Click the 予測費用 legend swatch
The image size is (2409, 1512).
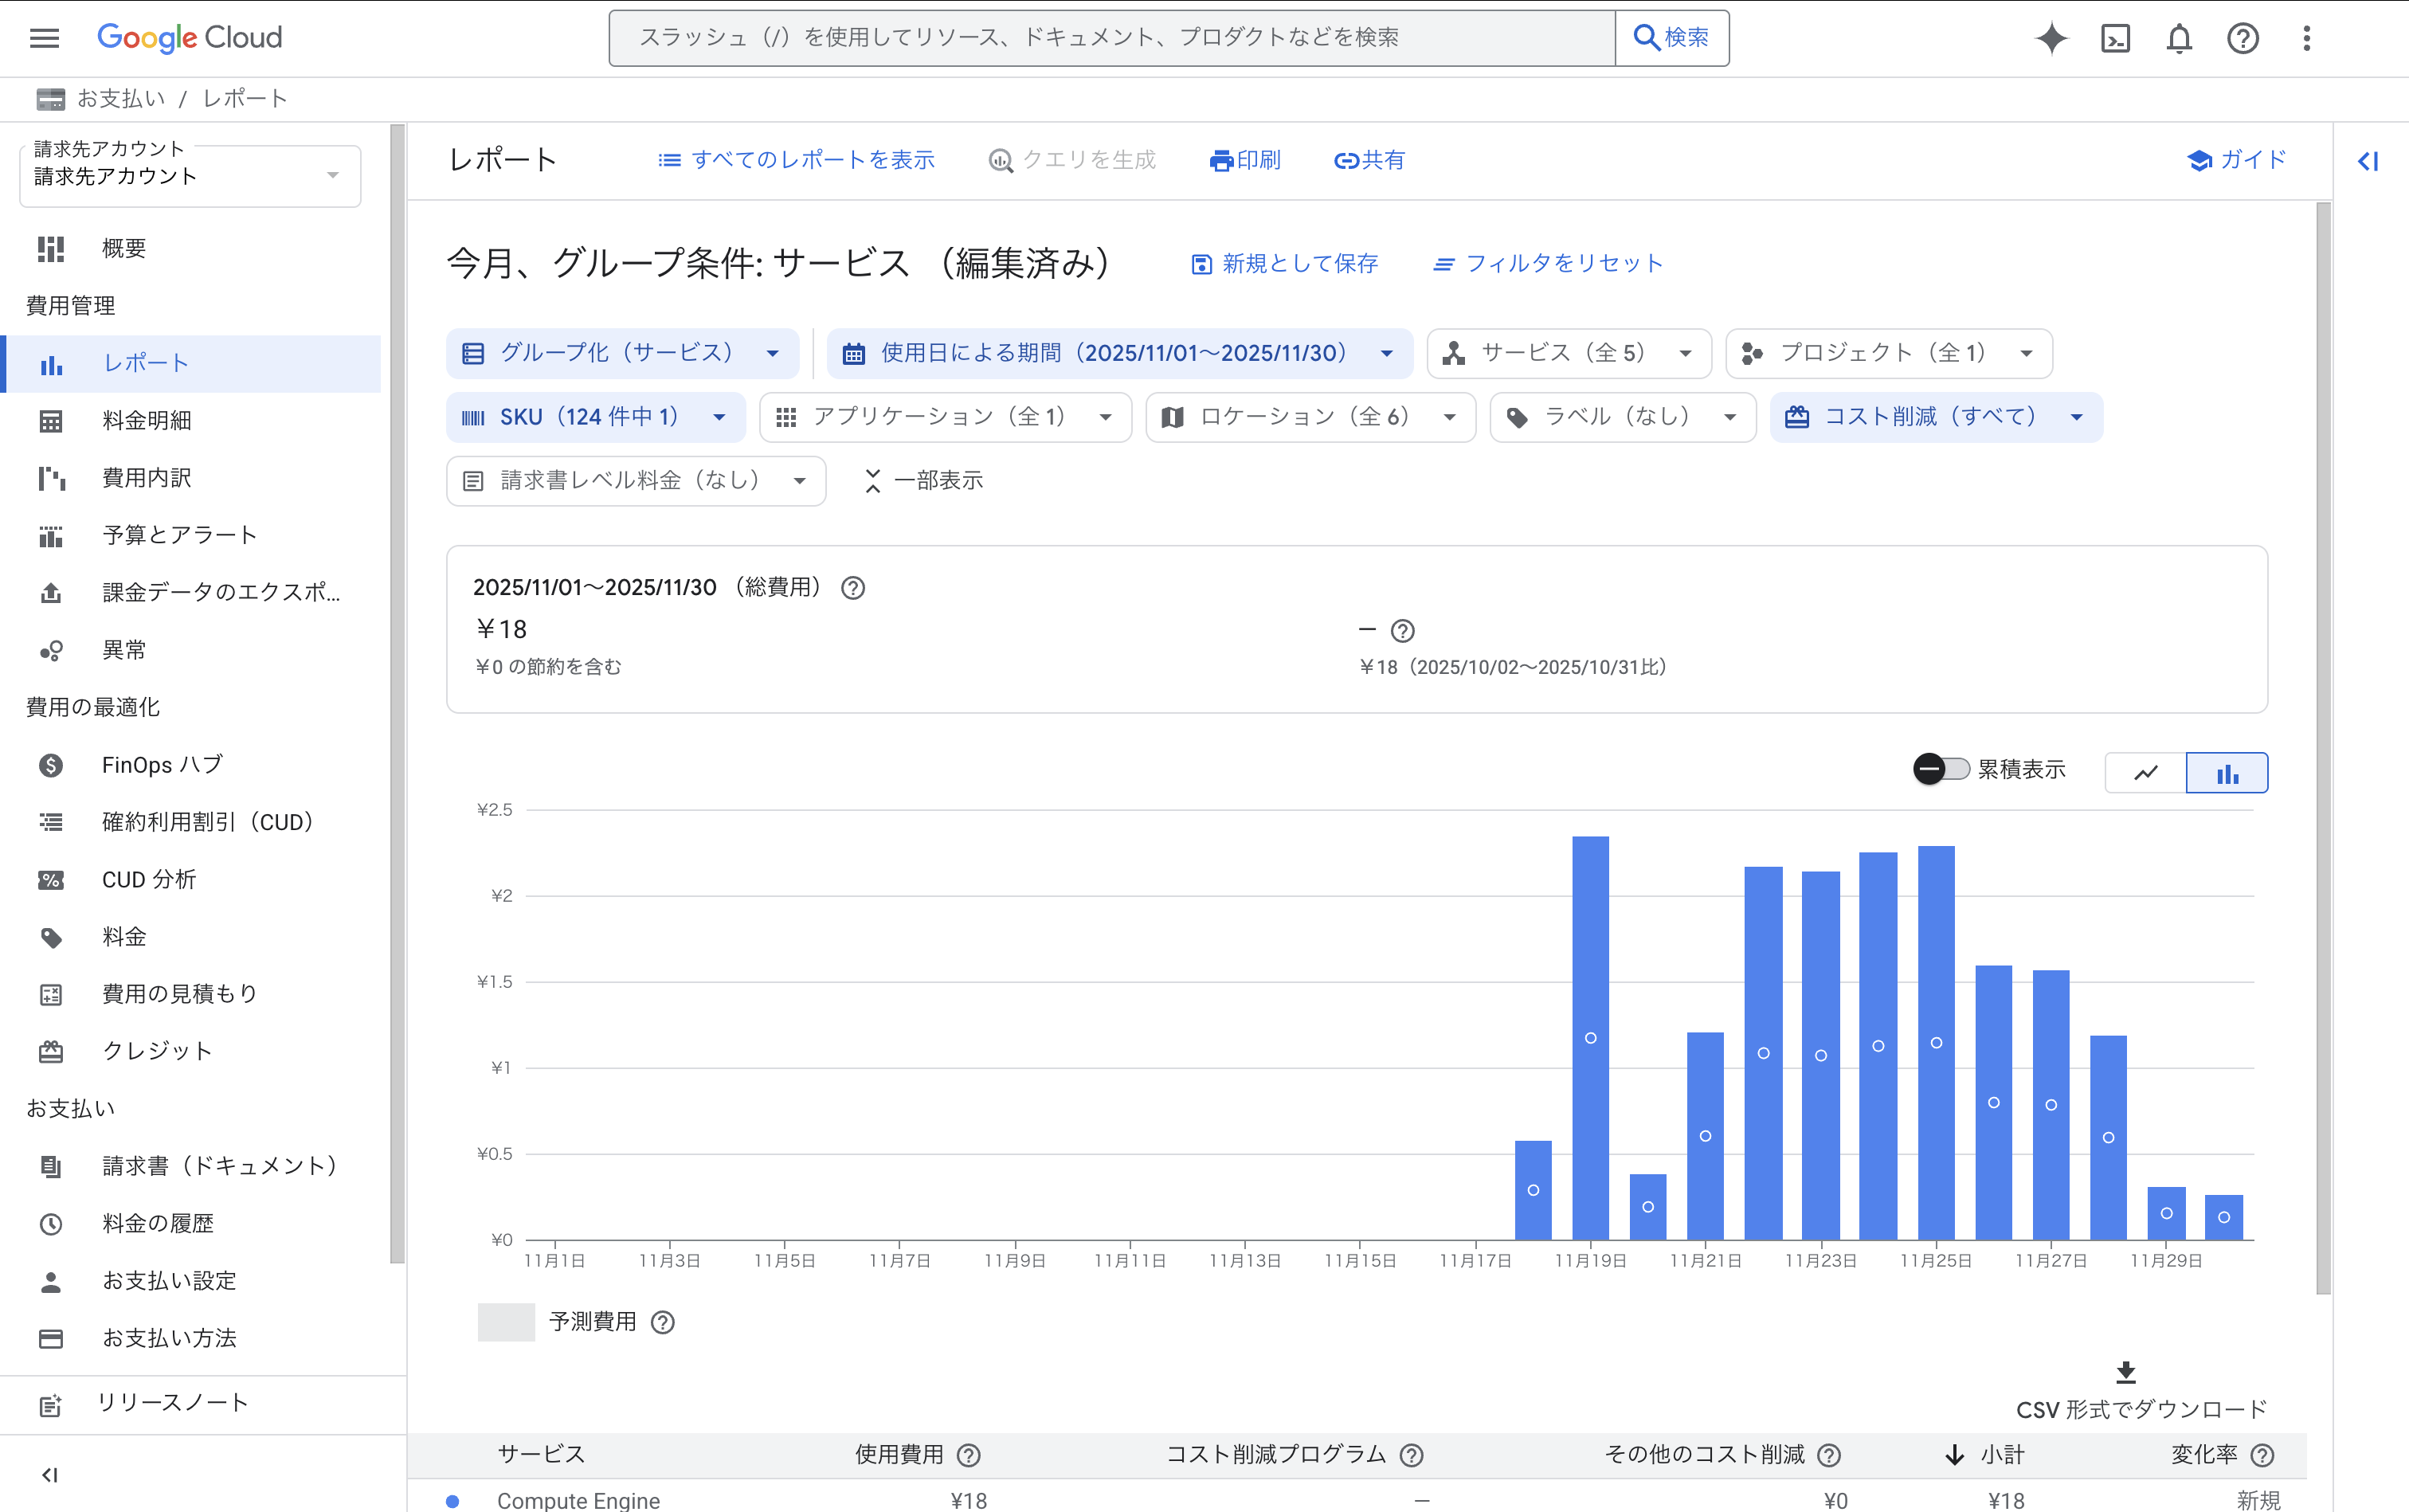(506, 1321)
